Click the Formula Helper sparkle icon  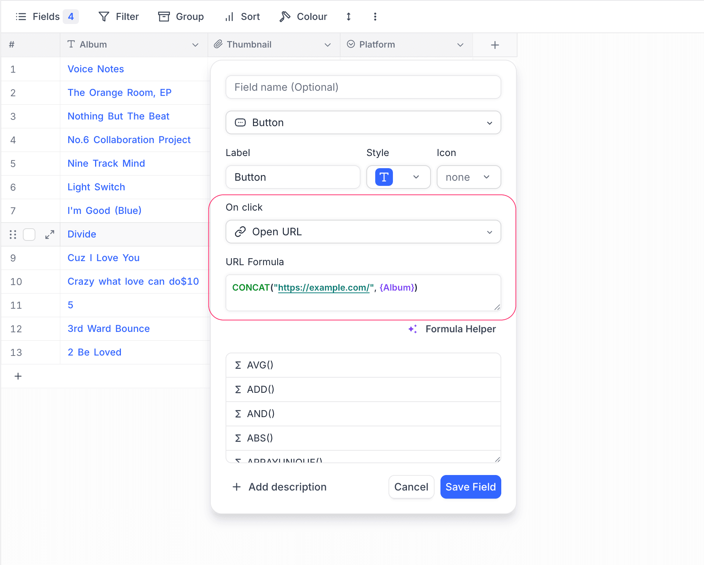point(413,329)
